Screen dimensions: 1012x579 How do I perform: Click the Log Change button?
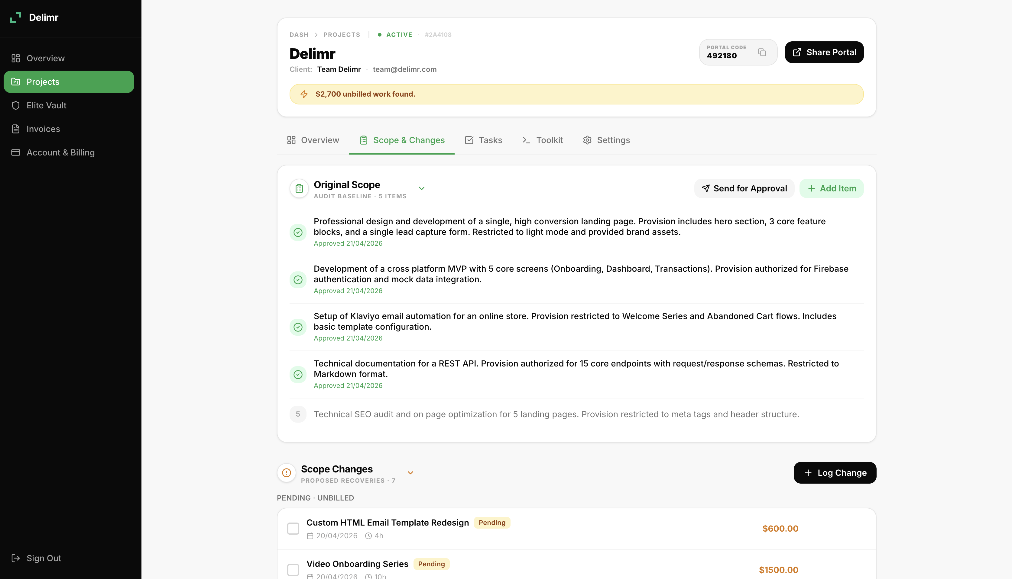835,473
